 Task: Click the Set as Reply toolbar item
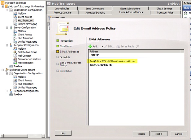point(125,47)
